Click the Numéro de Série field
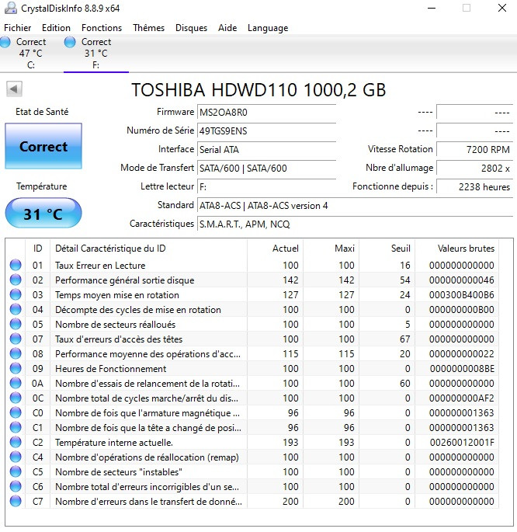Image resolution: width=517 pixels, height=532 pixels. click(x=265, y=131)
